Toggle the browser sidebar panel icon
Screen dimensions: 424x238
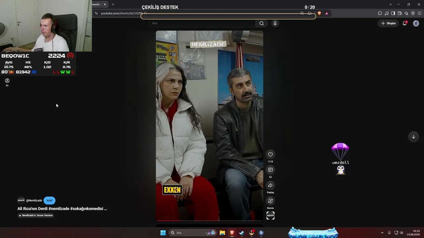pos(393,13)
